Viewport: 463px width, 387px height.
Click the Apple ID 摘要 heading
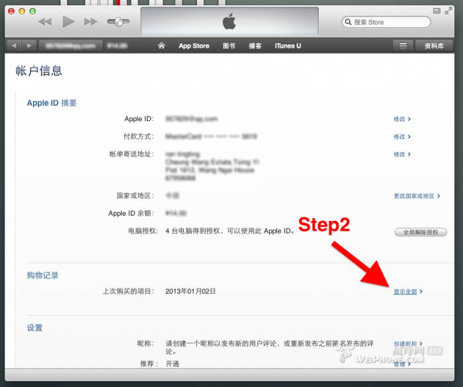(x=52, y=103)
